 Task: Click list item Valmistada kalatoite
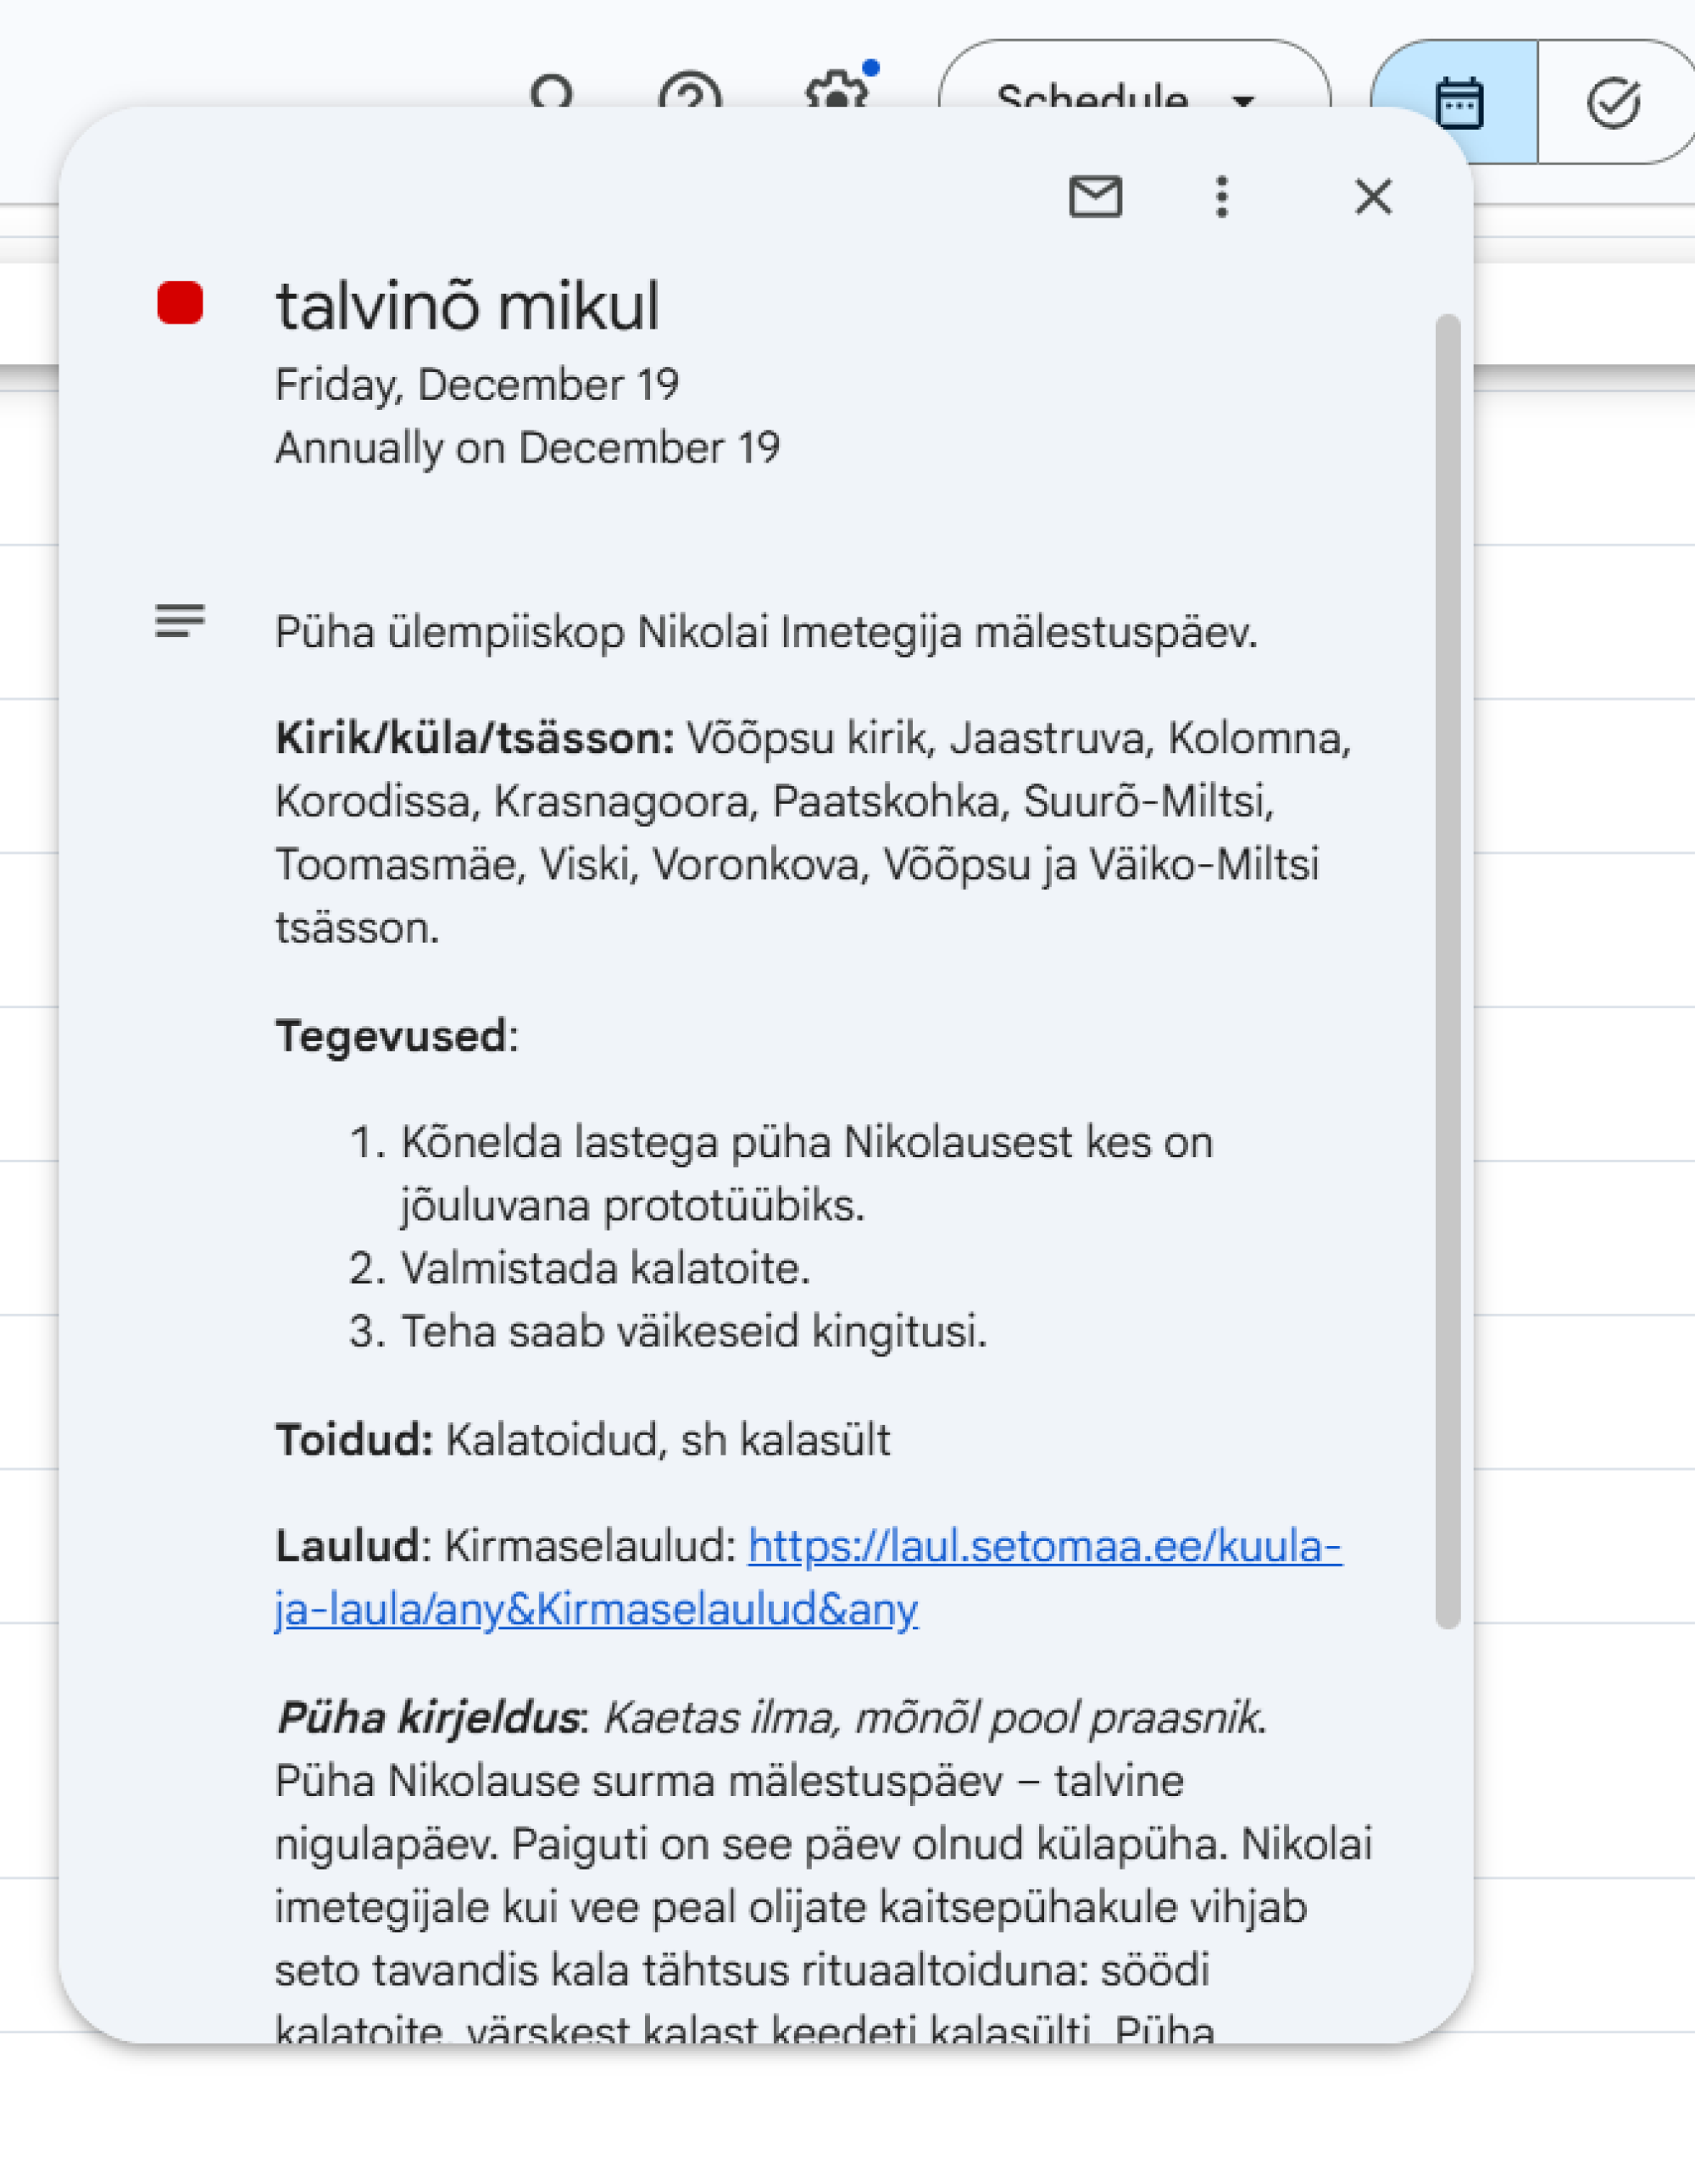(x=604, y=1268)
